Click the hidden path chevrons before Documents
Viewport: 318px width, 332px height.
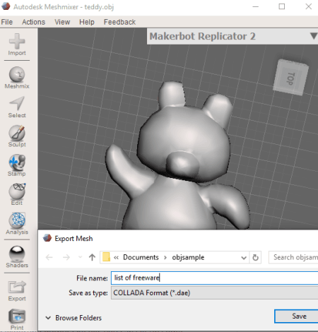(116, 258)
